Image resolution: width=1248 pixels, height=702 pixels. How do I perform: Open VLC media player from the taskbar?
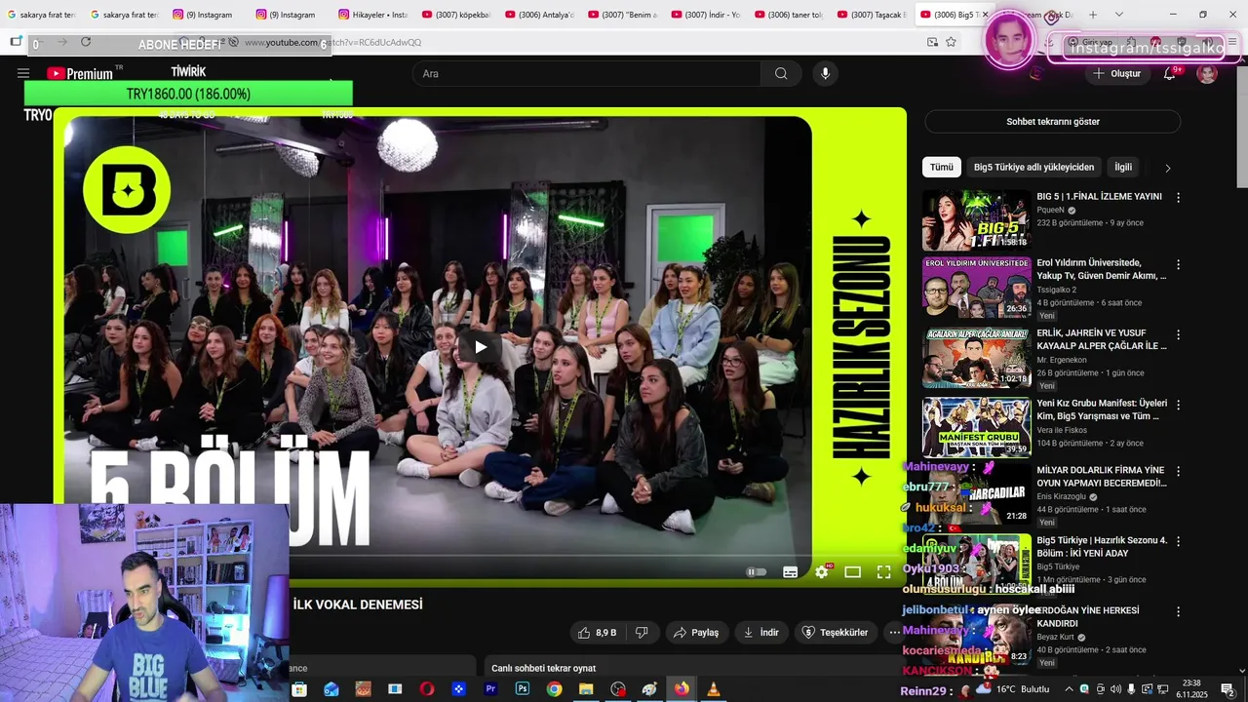(713, 689)
